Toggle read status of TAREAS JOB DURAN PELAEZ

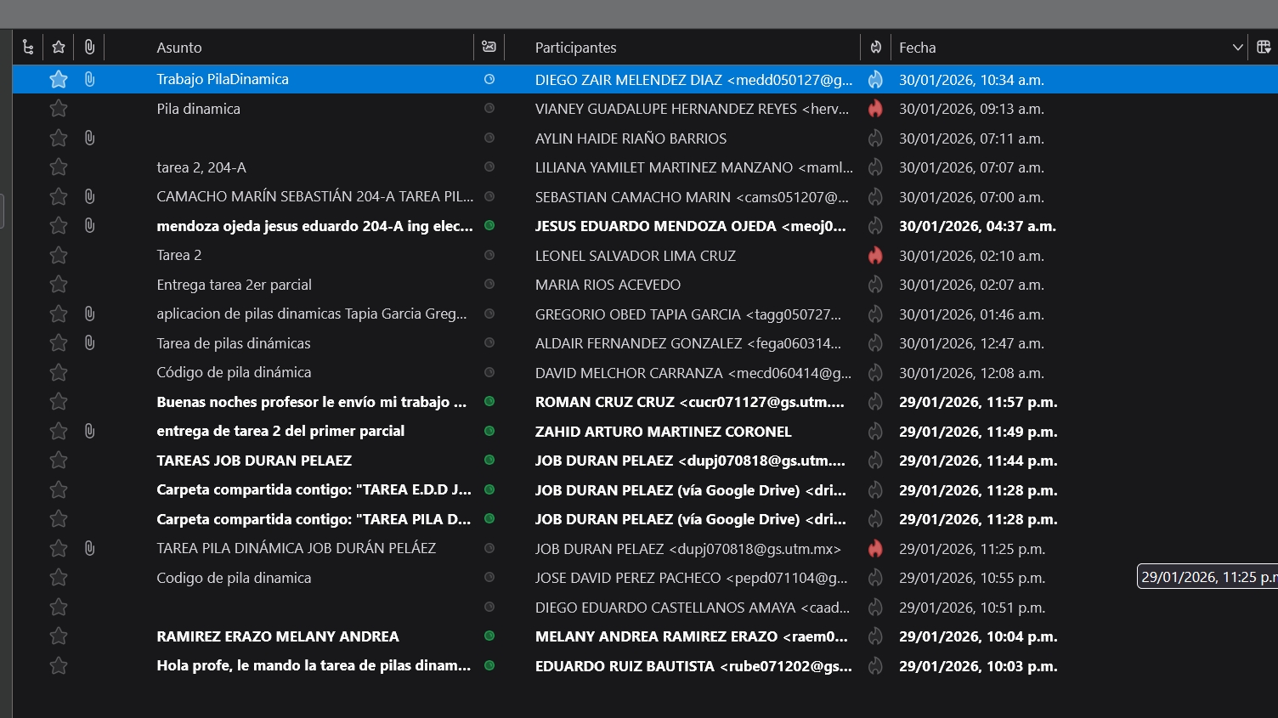pyautogui.click(x=489, y=461)
